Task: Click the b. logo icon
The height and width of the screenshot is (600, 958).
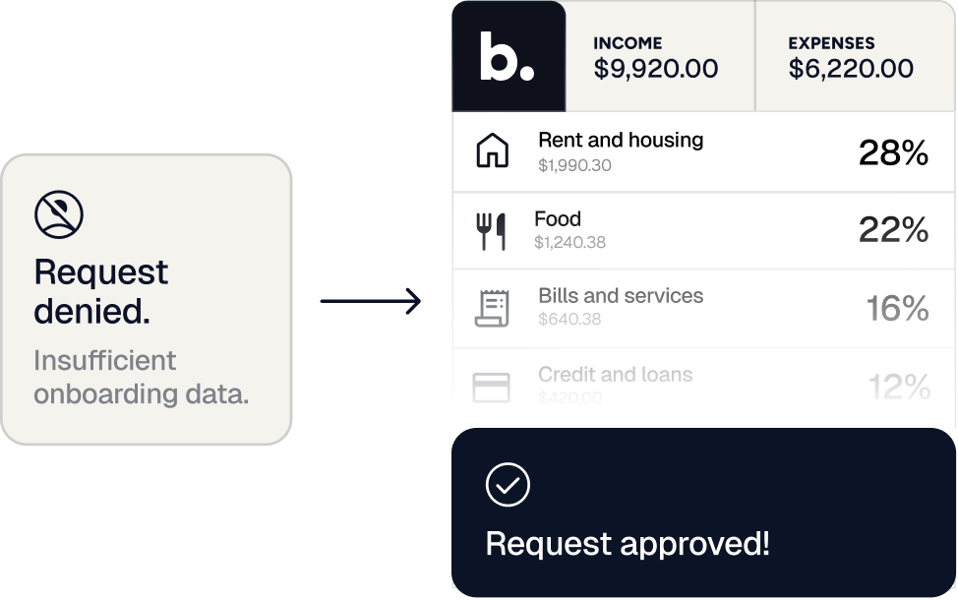Action: [x=508, y=57]
